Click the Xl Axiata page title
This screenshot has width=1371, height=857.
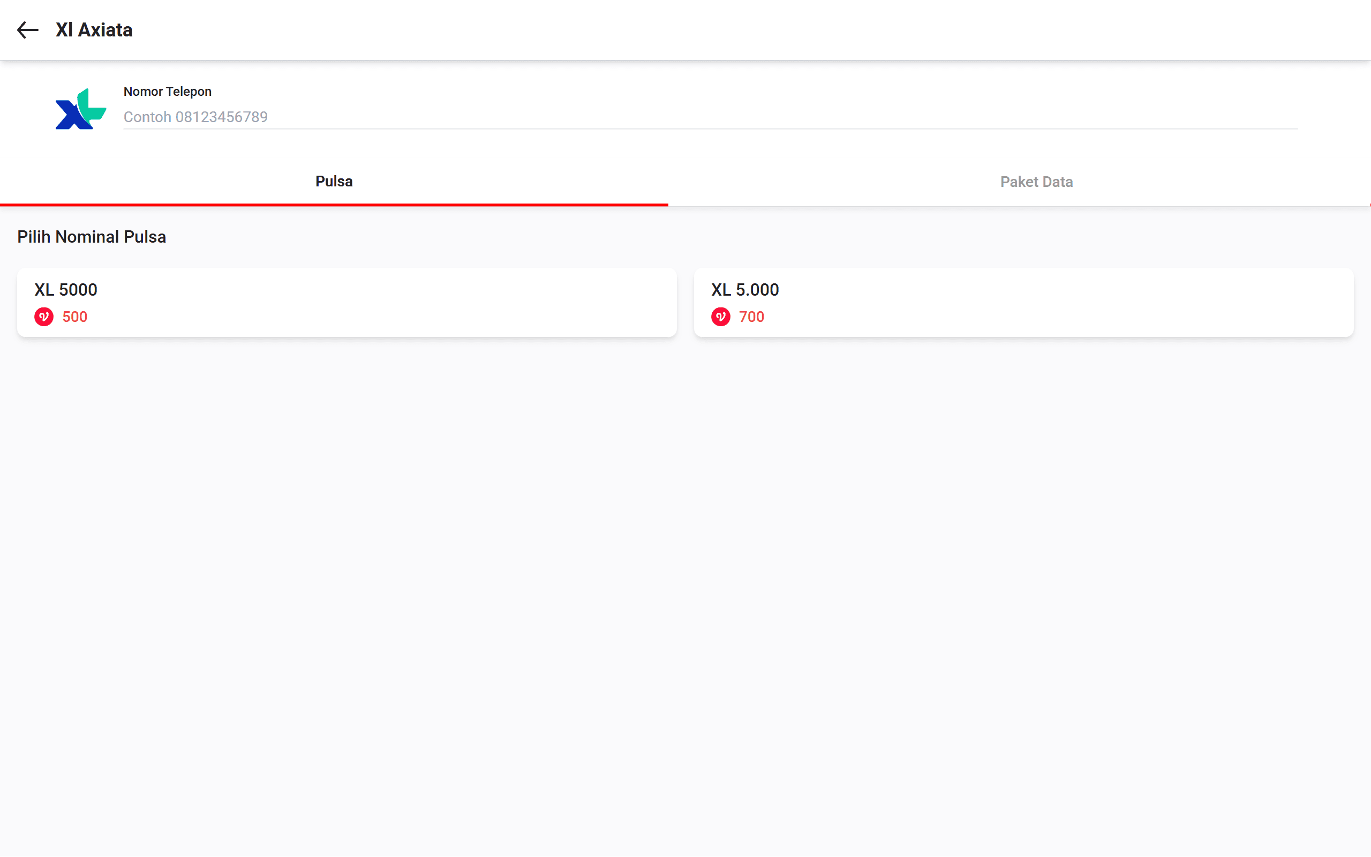94,30
